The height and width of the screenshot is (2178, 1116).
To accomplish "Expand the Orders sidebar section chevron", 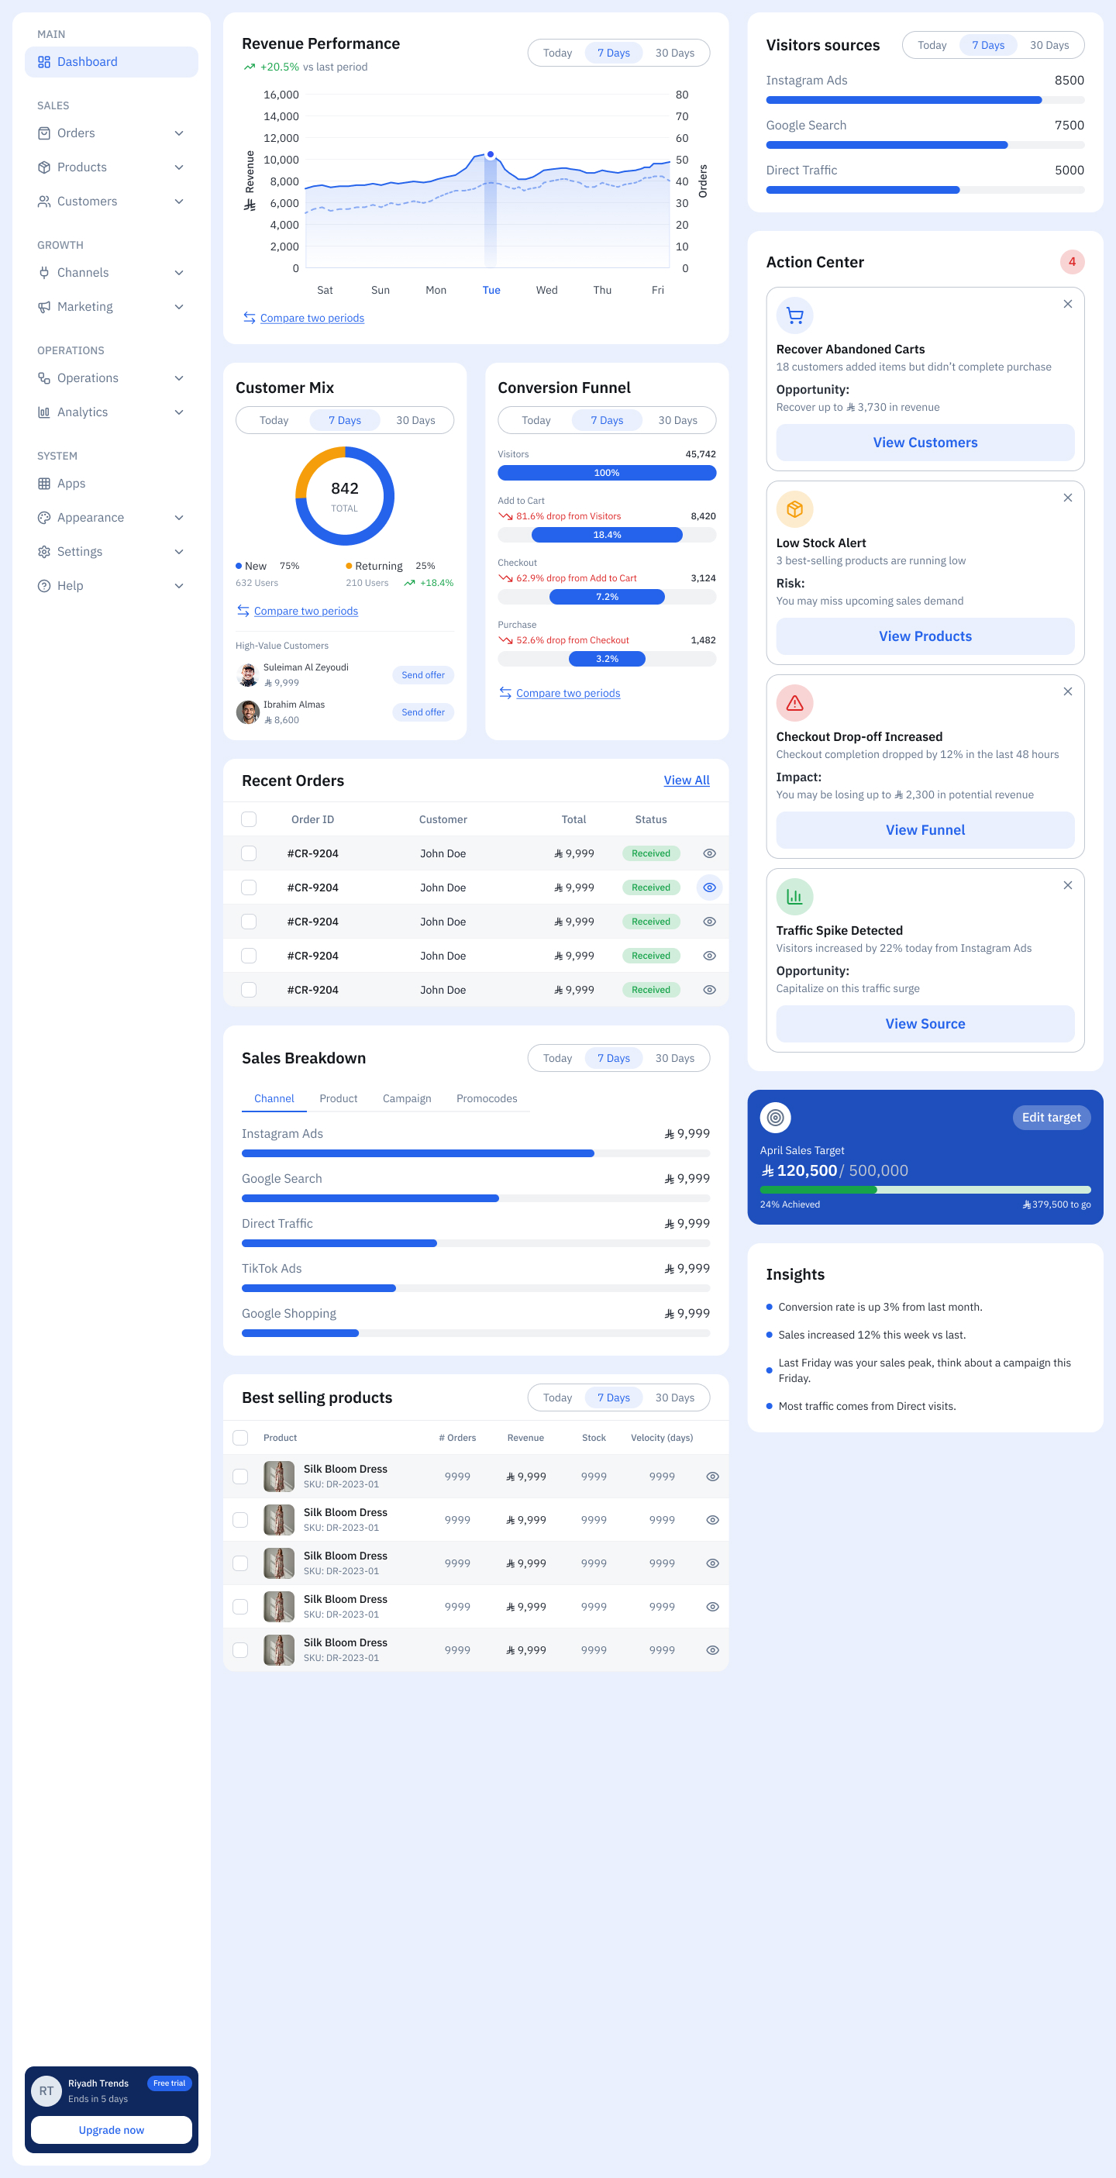I will pyautogui.click(x=179, y=133).
